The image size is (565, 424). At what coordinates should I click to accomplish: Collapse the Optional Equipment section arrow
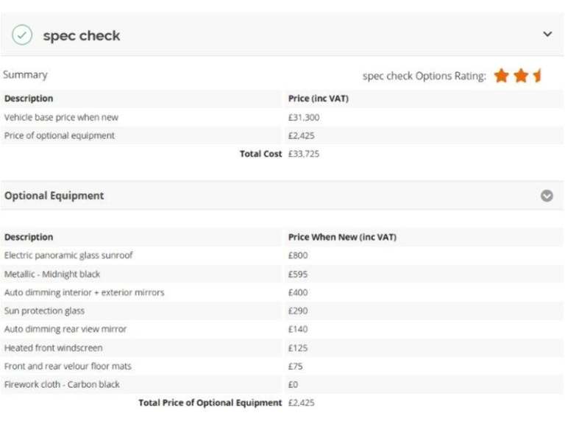547,196
